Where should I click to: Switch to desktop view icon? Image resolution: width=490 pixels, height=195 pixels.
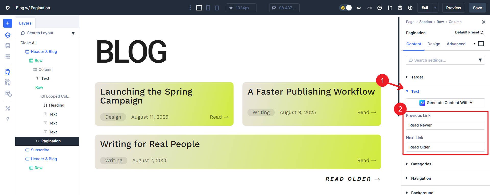pos(199,8)
